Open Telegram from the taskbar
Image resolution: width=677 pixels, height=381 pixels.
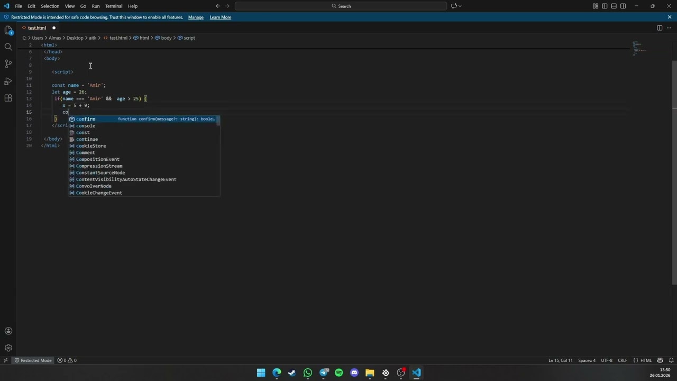point(323,373)
